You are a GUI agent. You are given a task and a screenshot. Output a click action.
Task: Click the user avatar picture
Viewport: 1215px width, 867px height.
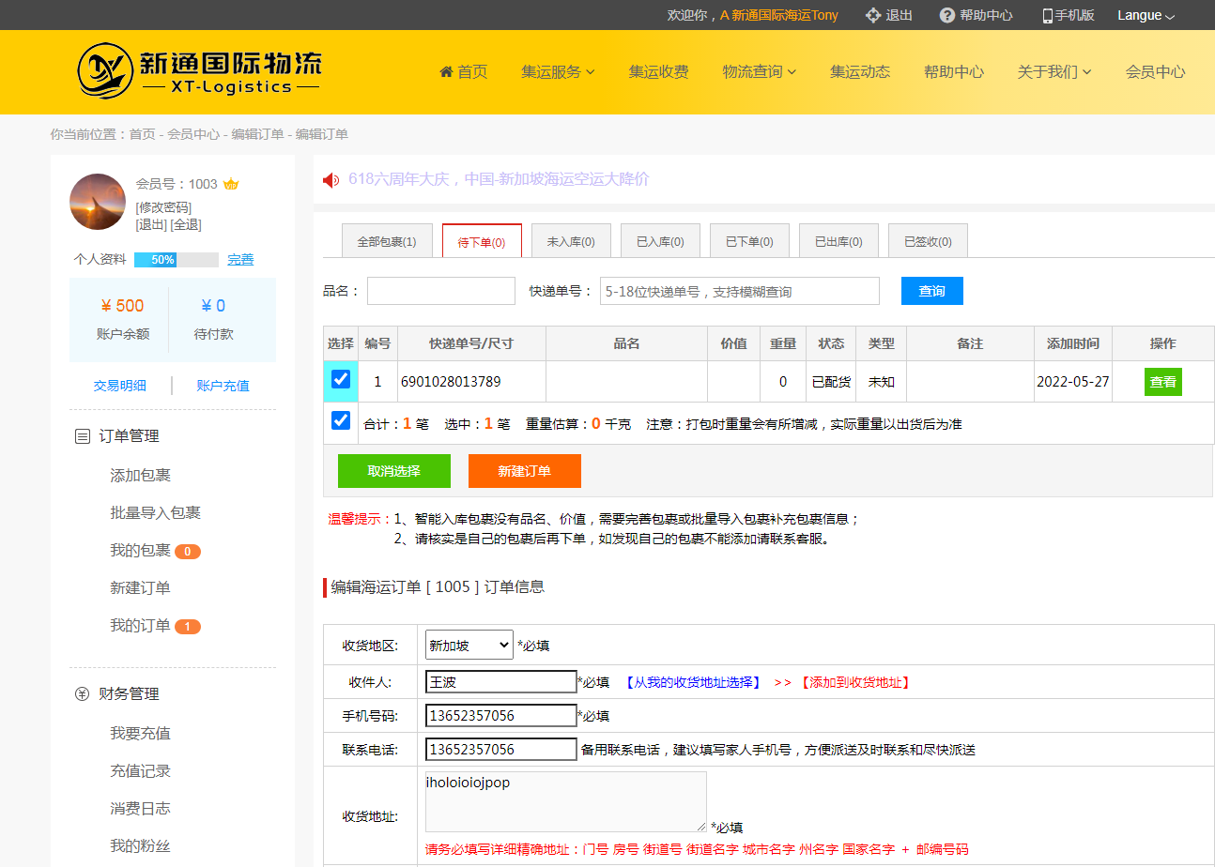[x=98, y=202]
